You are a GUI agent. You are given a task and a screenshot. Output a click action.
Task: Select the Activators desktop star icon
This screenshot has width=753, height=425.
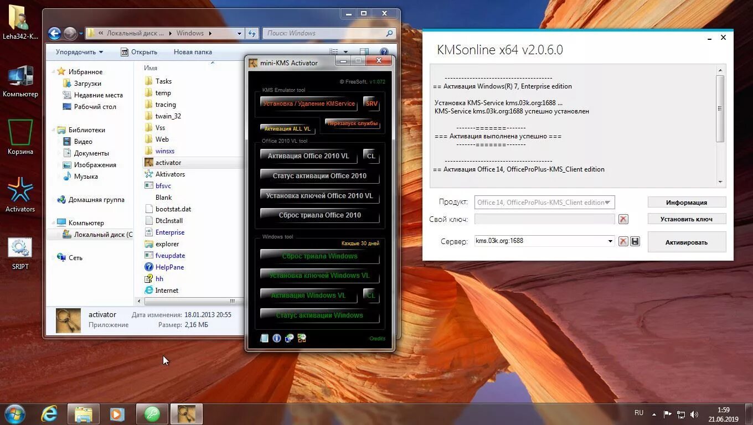20,195
